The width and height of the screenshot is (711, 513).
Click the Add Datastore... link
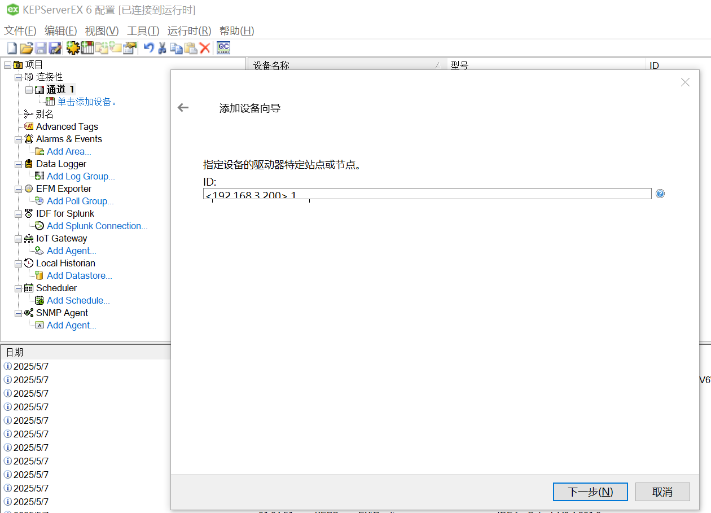[x=80, y=275]
